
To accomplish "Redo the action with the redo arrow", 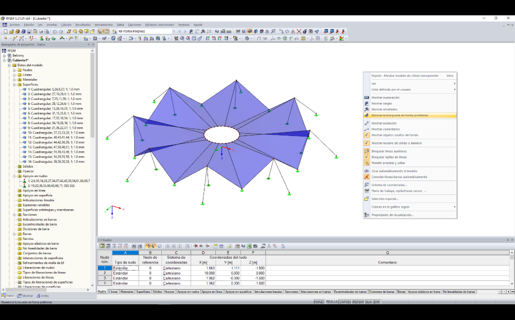I will coord(61,32).
